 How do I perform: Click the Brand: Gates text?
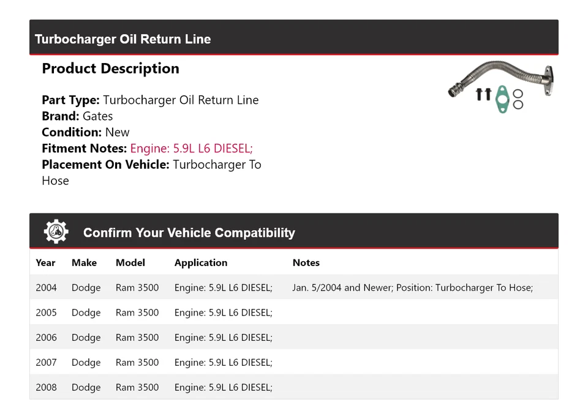pyautogui.click(x=77, y=116)
